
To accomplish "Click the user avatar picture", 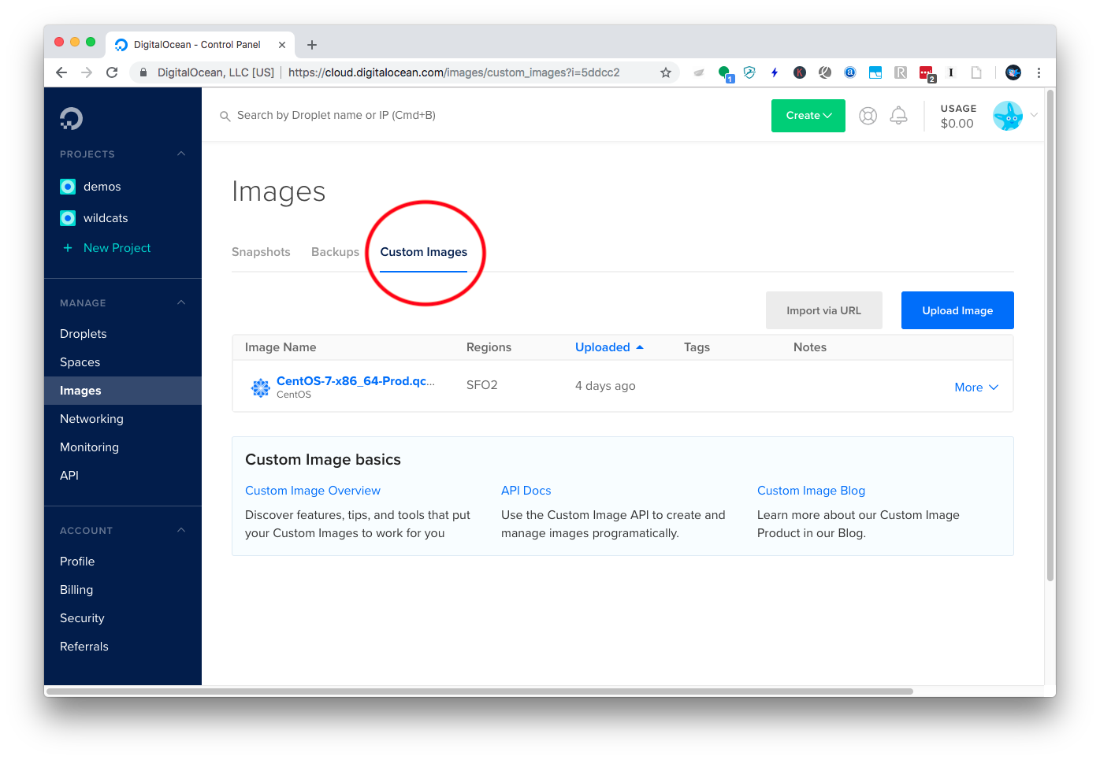I will click(1008, 116).
